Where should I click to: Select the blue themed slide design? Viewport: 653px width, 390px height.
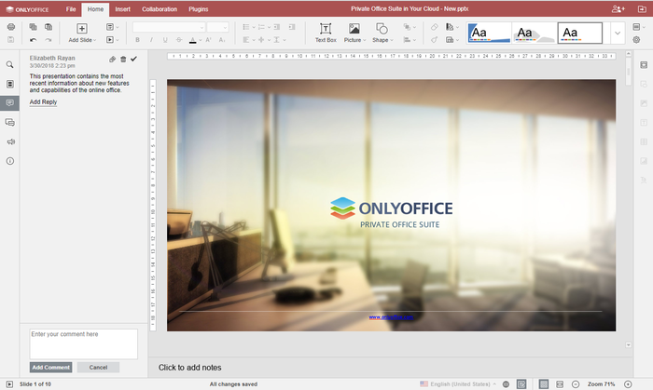[489, 33]
